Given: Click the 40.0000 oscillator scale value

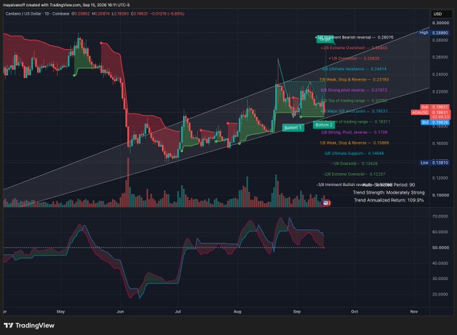Looking at the screenshot, I should (440, 263).
